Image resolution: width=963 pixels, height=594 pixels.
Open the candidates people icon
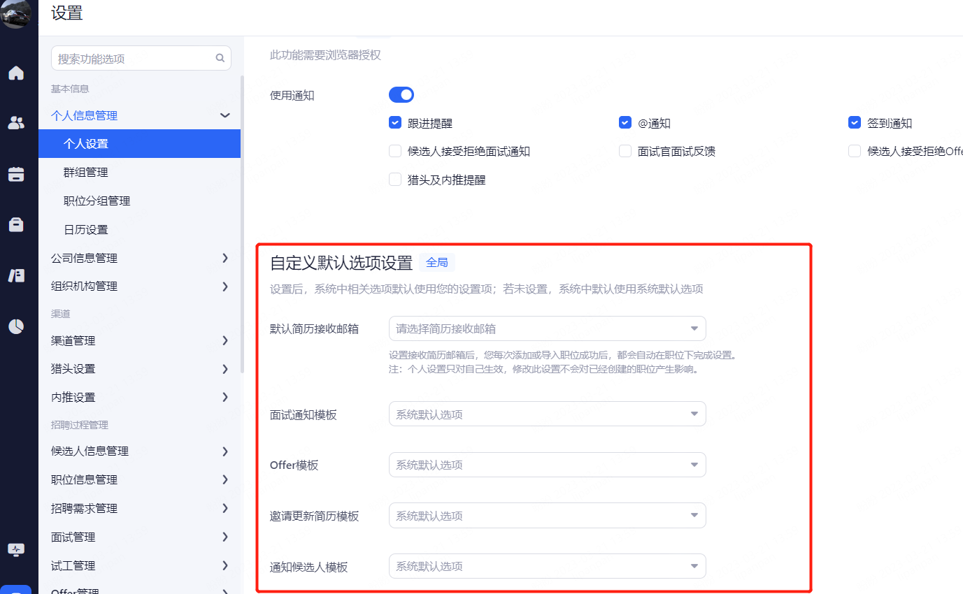pos(16,123)
